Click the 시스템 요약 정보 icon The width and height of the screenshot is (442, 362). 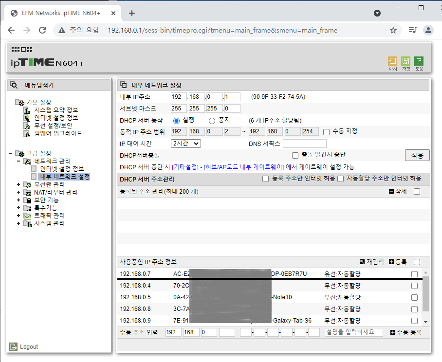click(27, 110)
